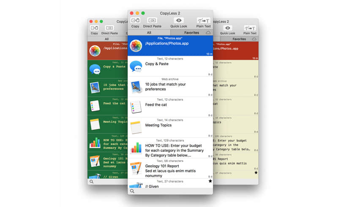The width and height of the screenshot is (338, 207).
Task: Select the 'Meeting Topics' clipping in the front window
Action: [x=170, y=127]
